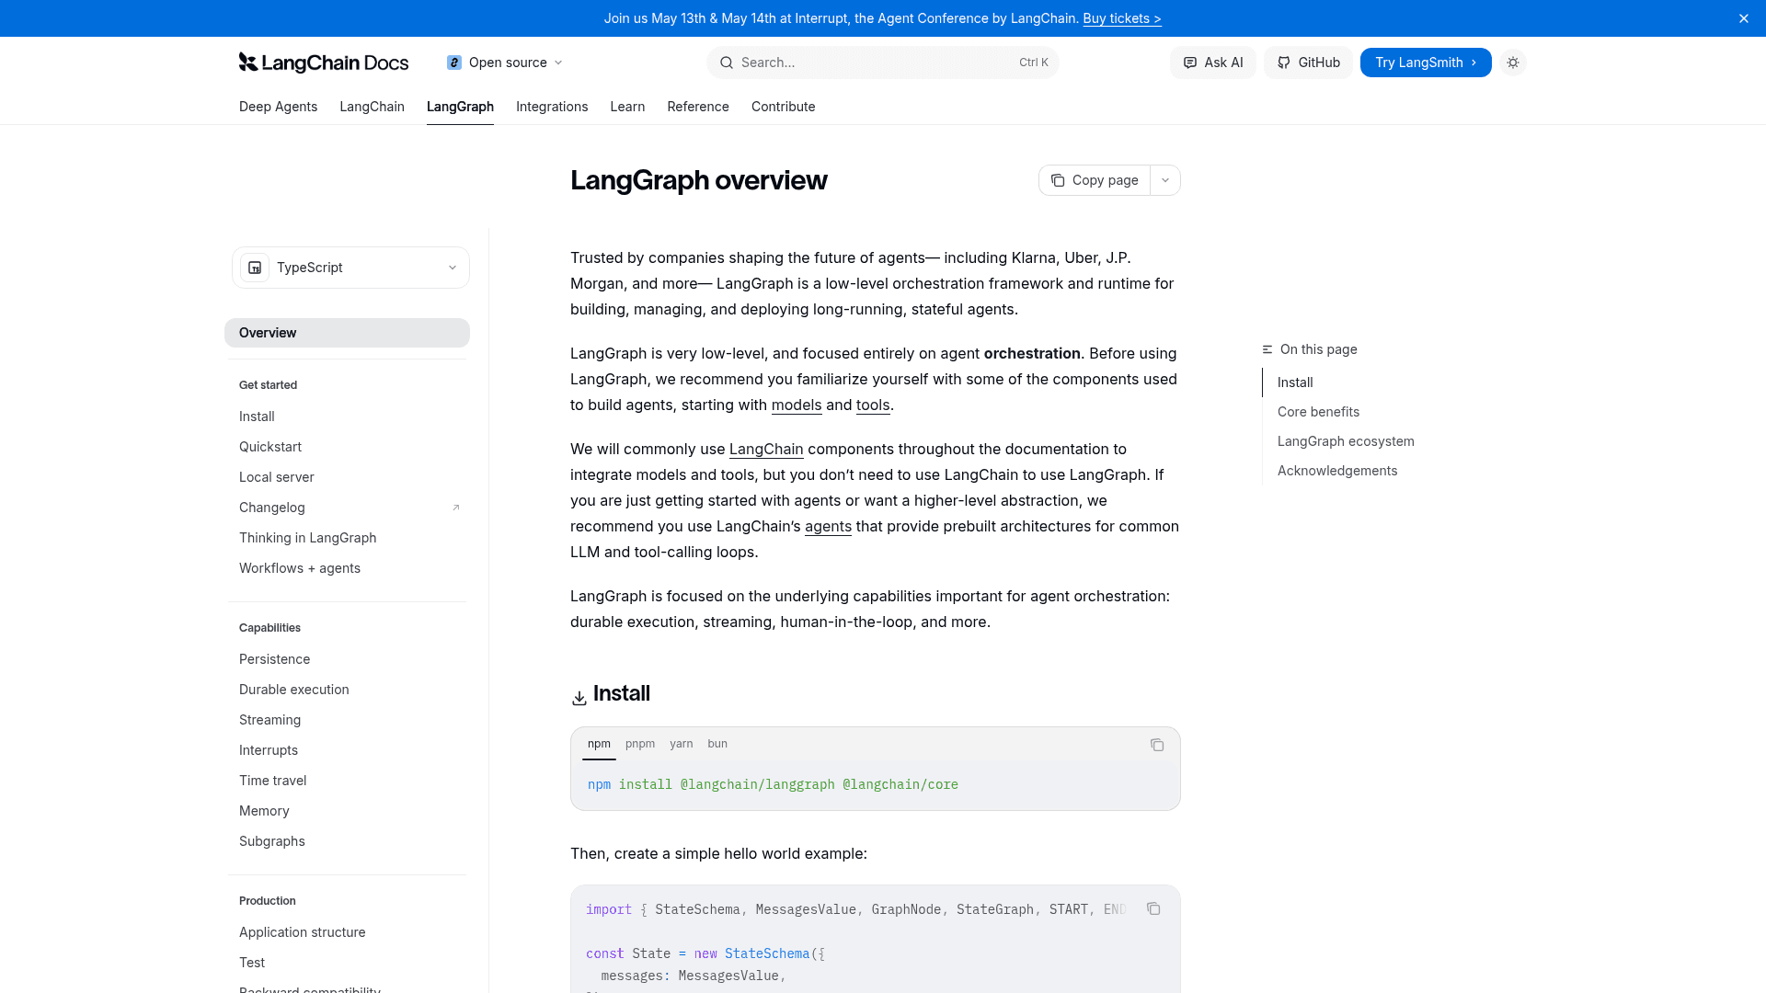Jump to LangGraph ecosystem section

pyautogui.click(x=1346, y=441)
